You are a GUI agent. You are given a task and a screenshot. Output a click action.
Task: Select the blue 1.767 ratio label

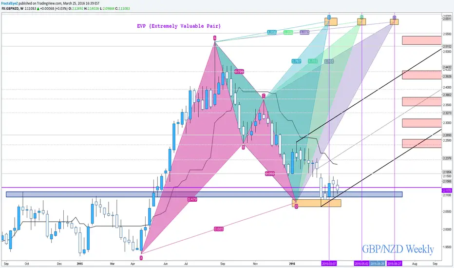click(x=296, y=61)
